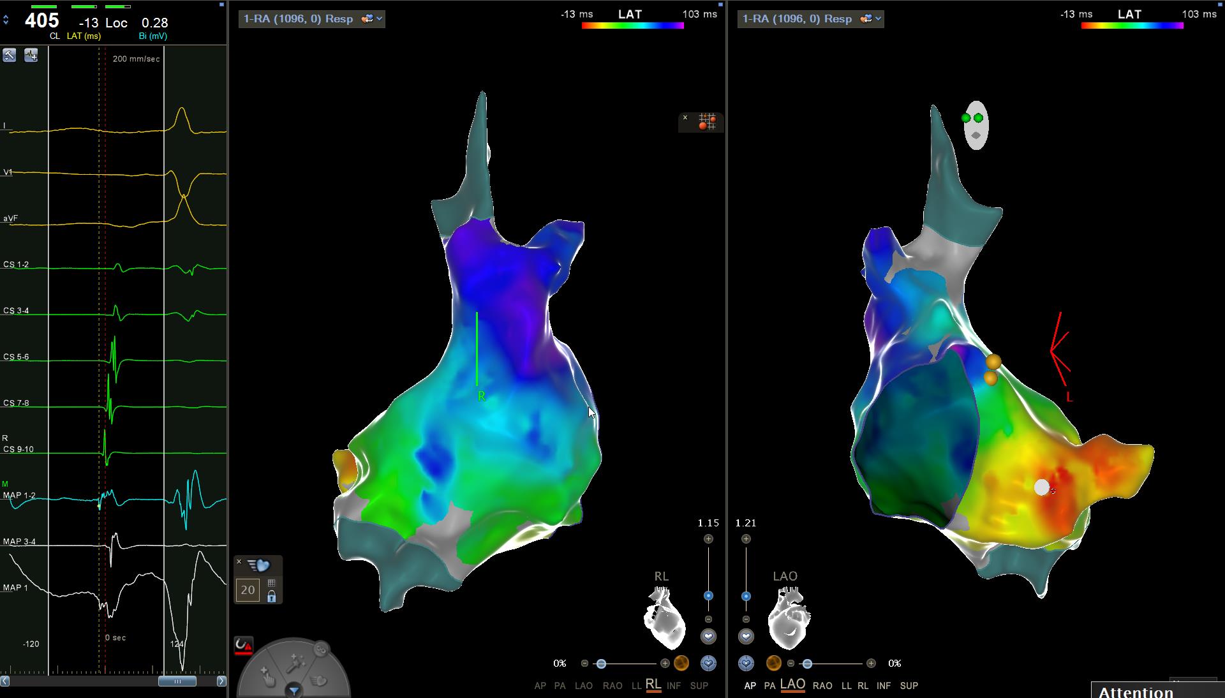Click the cycle length up/down arrows
Image resolution: width=1225 pixels, height=698 pixels.
point(6,20)
